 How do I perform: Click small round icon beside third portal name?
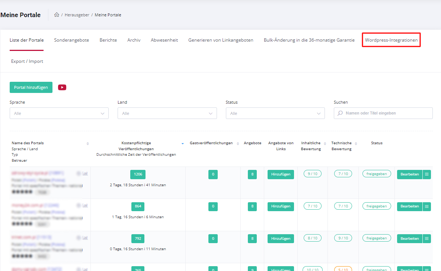tap(79, 238)
